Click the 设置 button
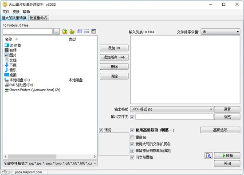244x175 pixels. (227, 109)
